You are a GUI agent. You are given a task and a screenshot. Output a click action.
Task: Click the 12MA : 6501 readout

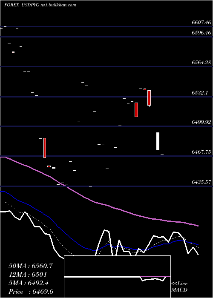[28, 275]
